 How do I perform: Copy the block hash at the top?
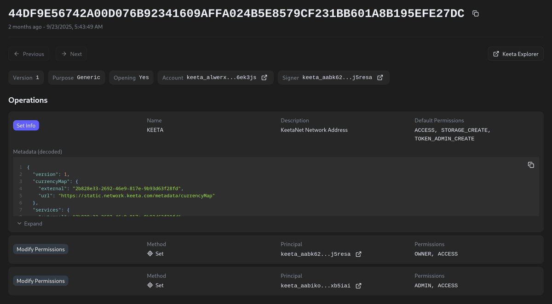pyautogui.click(x=476, y=14)
